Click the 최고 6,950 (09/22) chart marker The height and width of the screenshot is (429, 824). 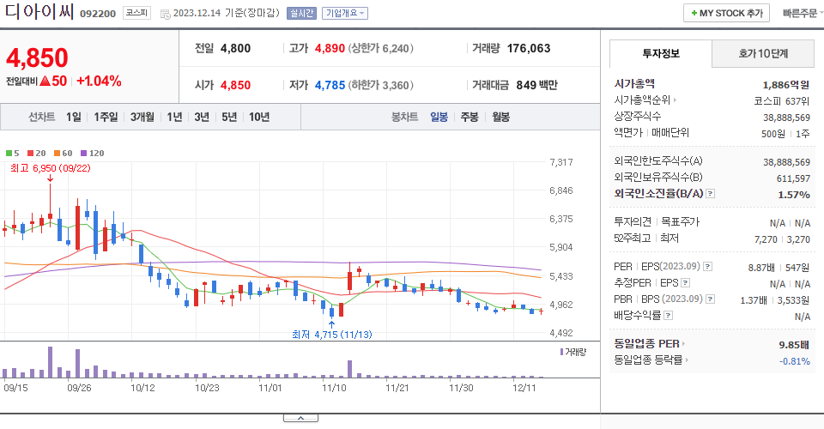(x=51, y=168)
